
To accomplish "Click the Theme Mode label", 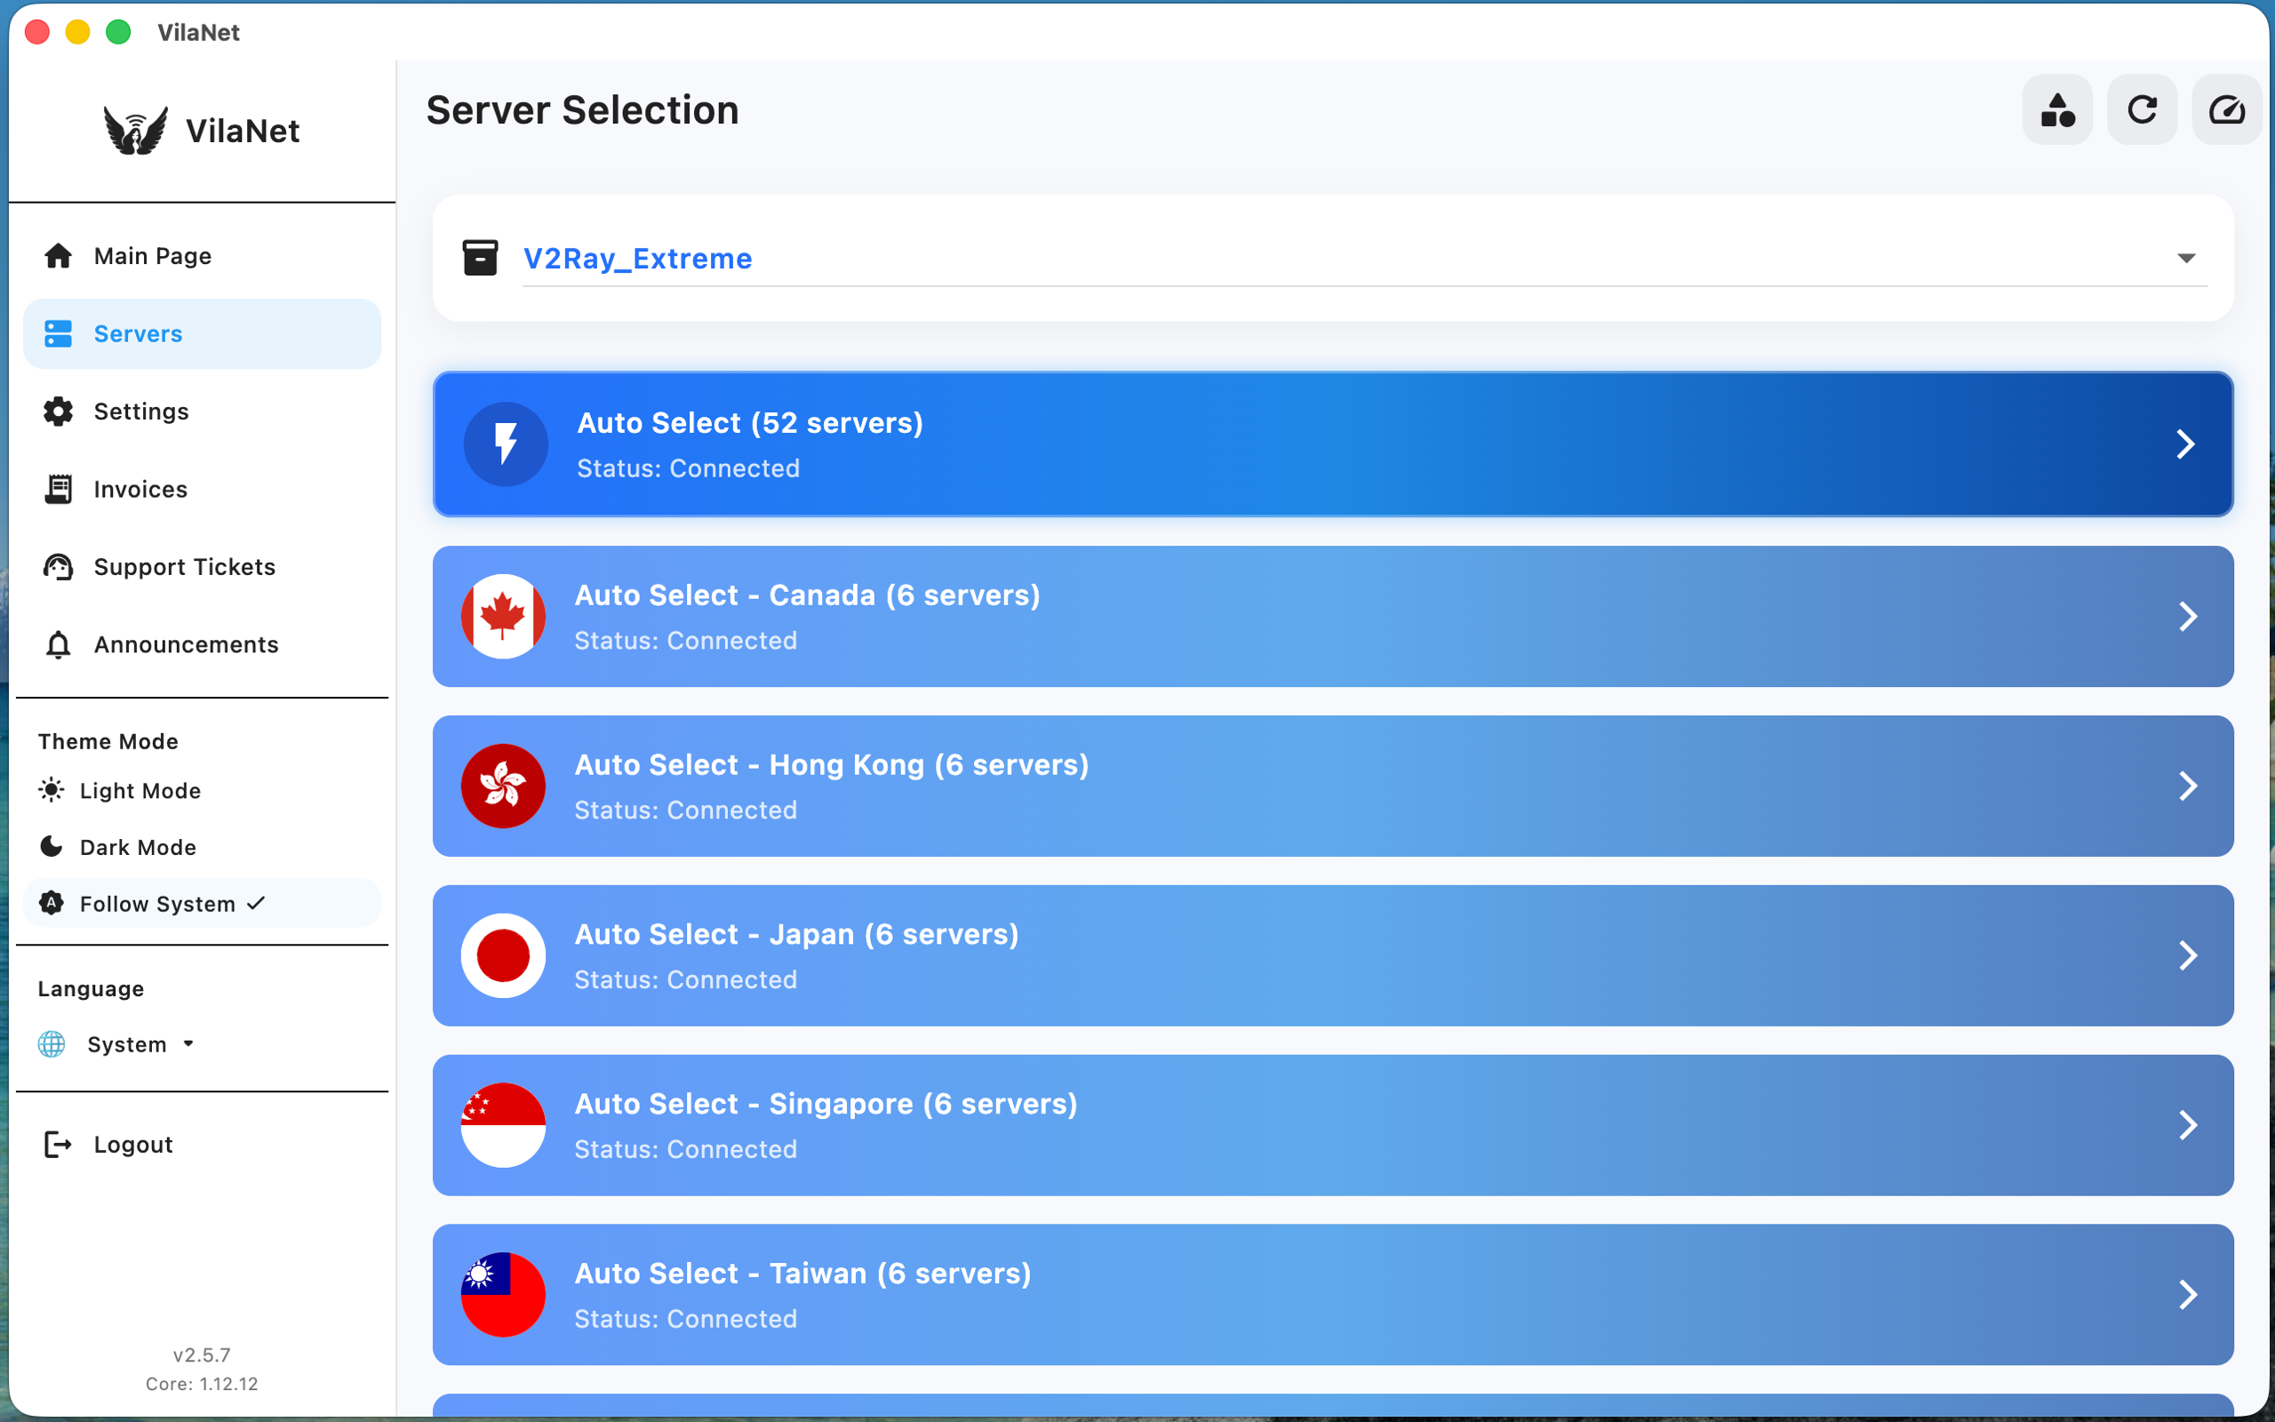I will [108, 741].
